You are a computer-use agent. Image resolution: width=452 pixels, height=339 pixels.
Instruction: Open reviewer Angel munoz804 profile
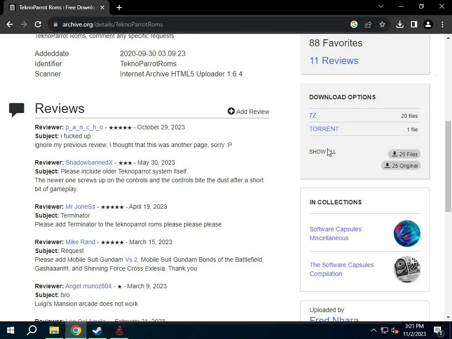click(x=88, y=286)
